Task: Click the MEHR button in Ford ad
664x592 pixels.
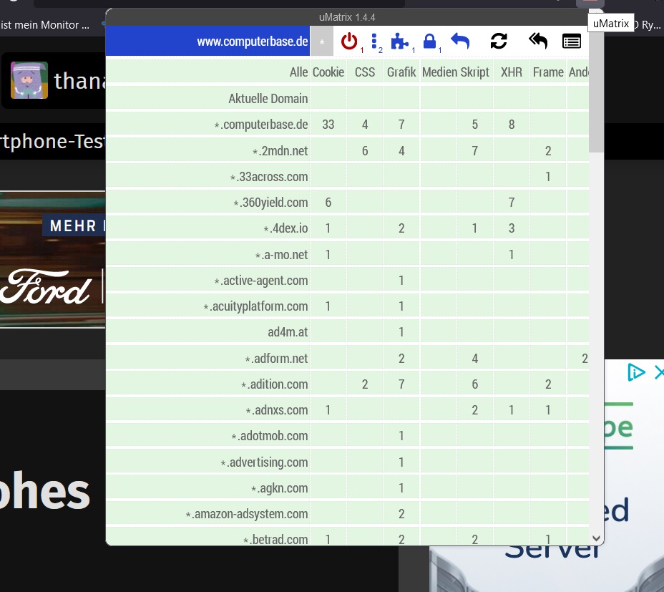Action: tap(74, 225)
